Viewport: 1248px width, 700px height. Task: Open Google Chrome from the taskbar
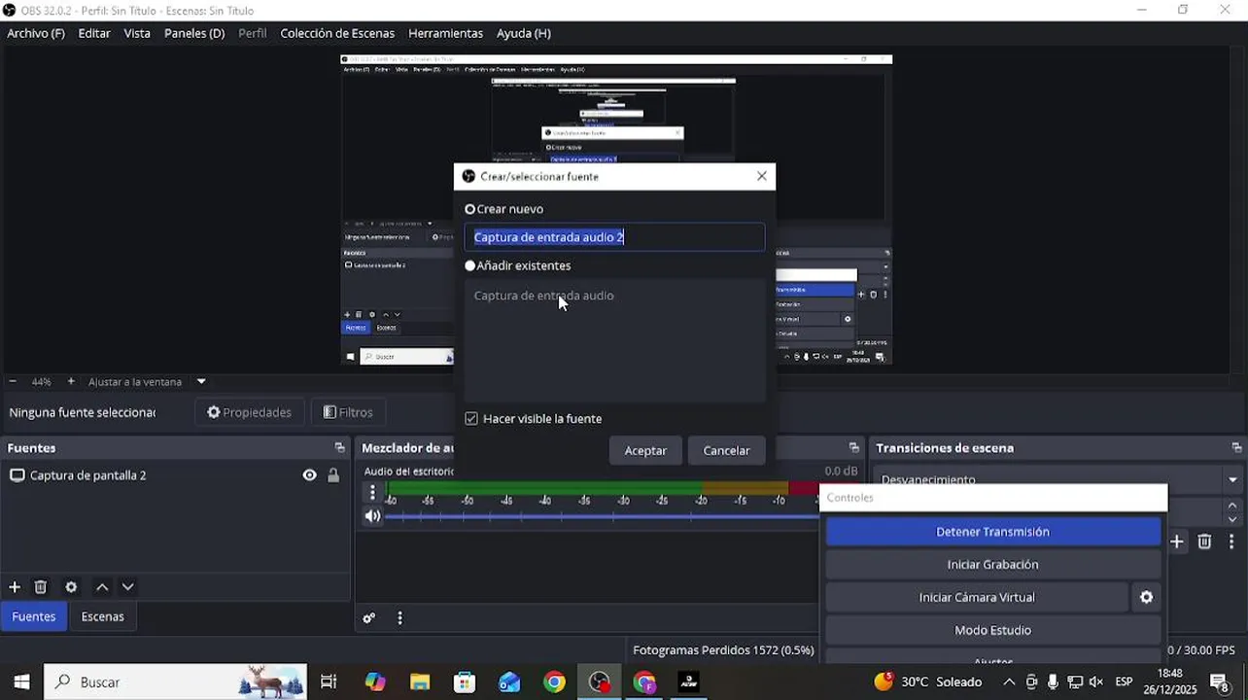click(x=554, y=682)
